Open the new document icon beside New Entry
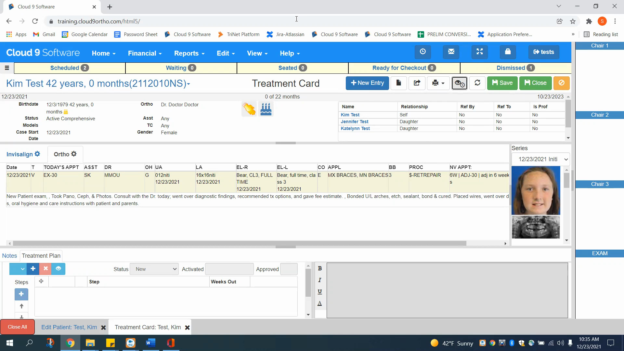624x351 pixels. pos(399,83)
